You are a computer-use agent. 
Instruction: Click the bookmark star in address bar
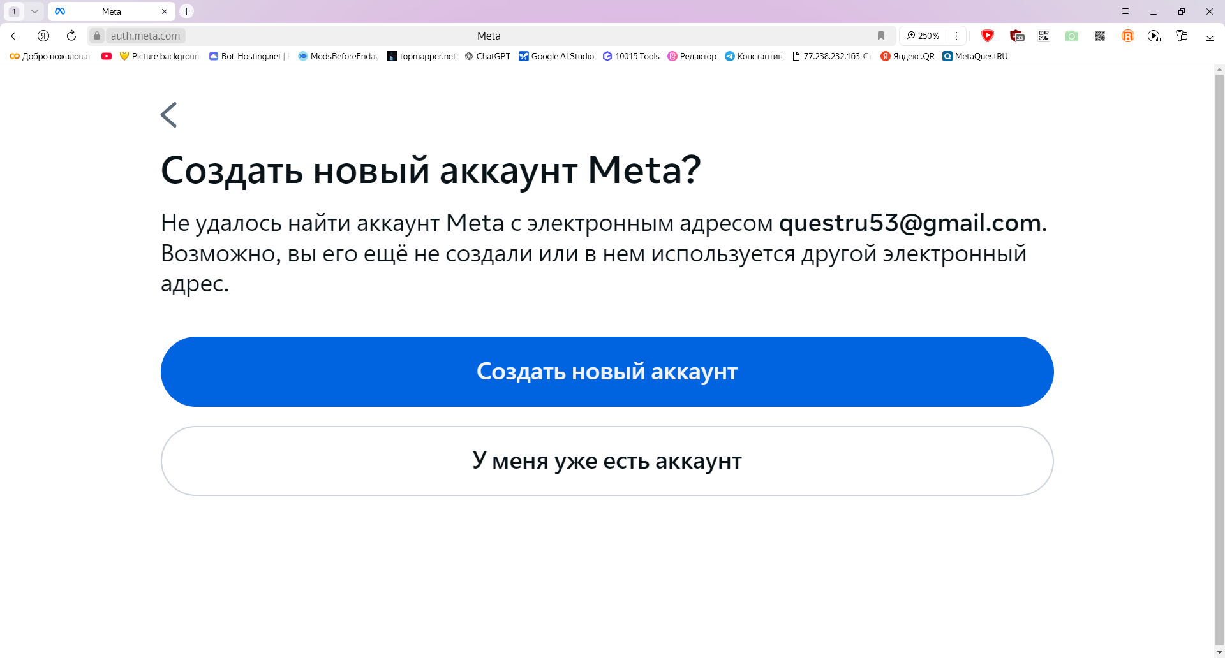[881, 36]
